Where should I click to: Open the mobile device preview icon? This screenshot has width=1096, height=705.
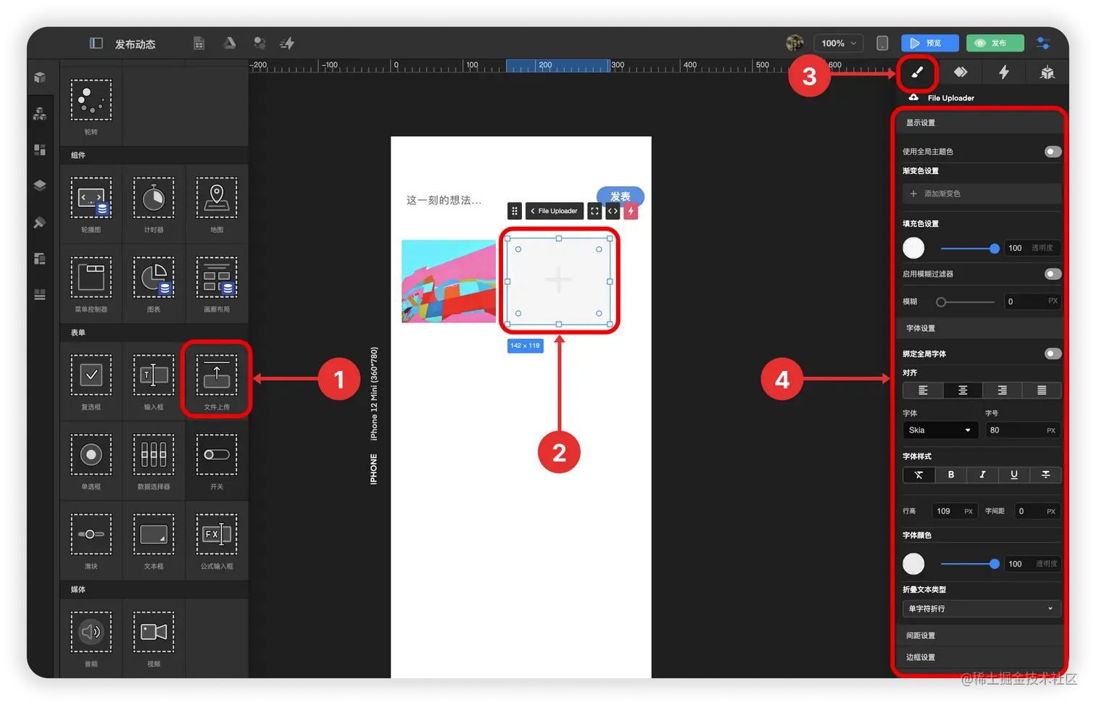882,43
